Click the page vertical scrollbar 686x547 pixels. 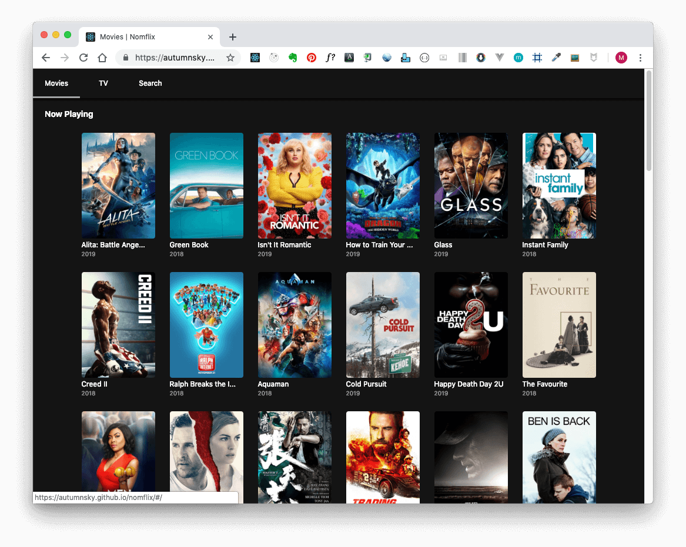tap(649, 120)
